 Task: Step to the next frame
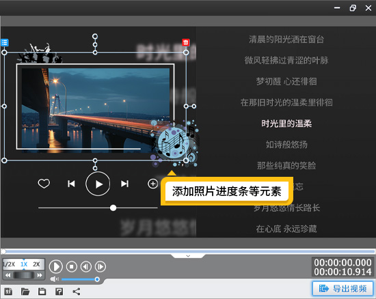(x=100, y=266)
